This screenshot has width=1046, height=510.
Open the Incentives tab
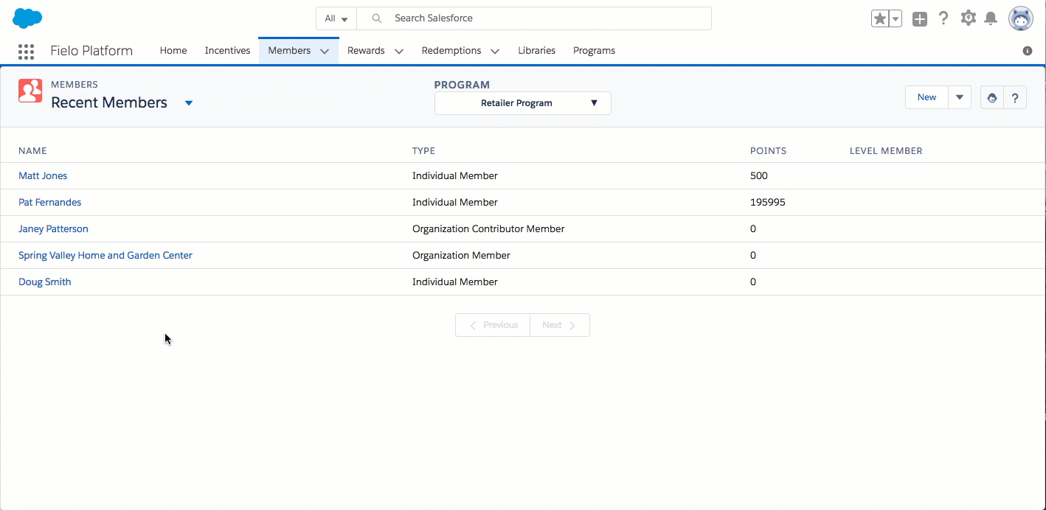point(227,51)
